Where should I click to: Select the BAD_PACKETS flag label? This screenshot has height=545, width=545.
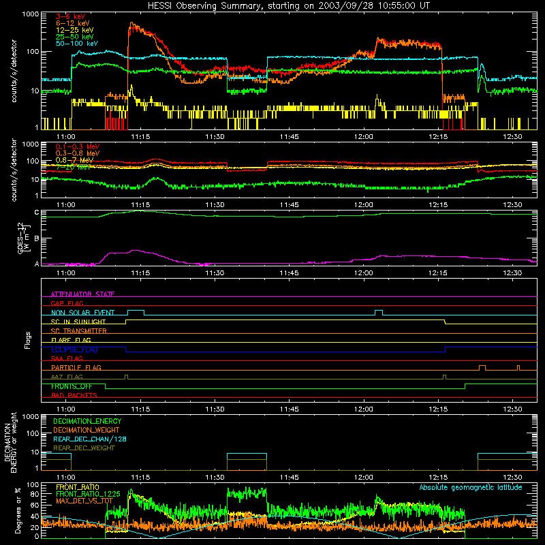point(74,395)
